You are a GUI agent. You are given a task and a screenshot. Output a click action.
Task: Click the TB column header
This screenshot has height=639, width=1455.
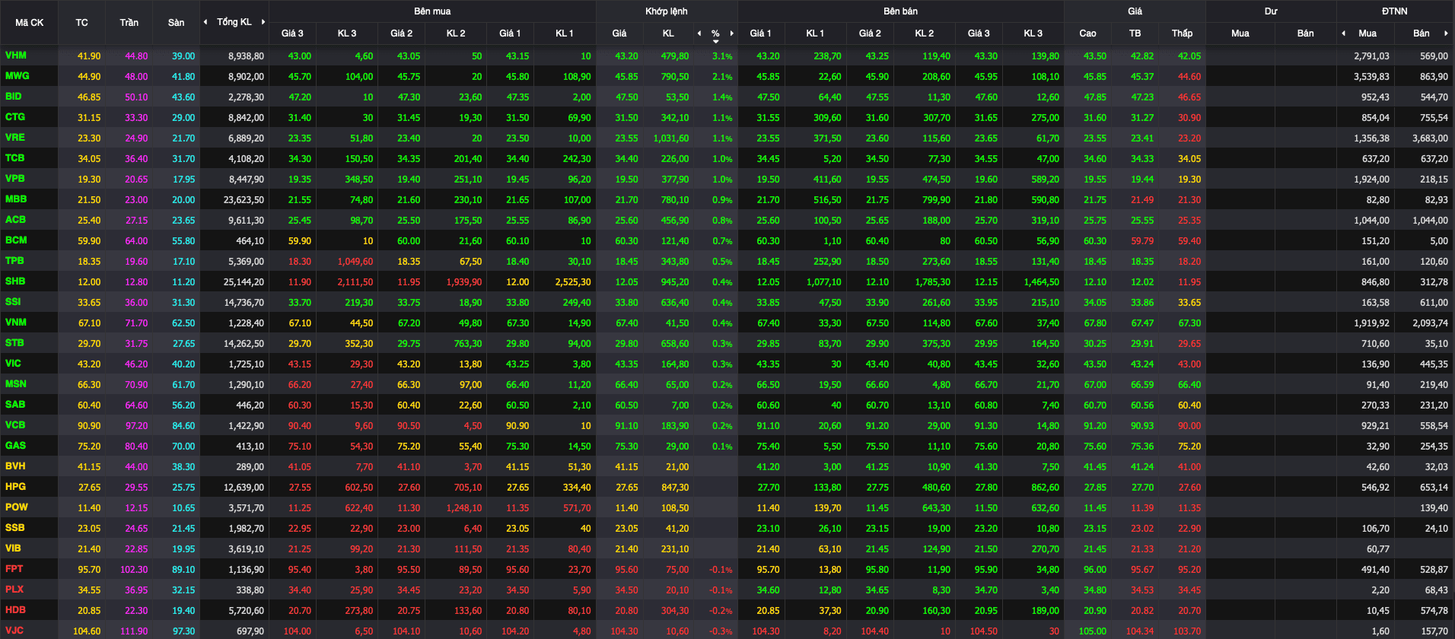click(1135, 33)
